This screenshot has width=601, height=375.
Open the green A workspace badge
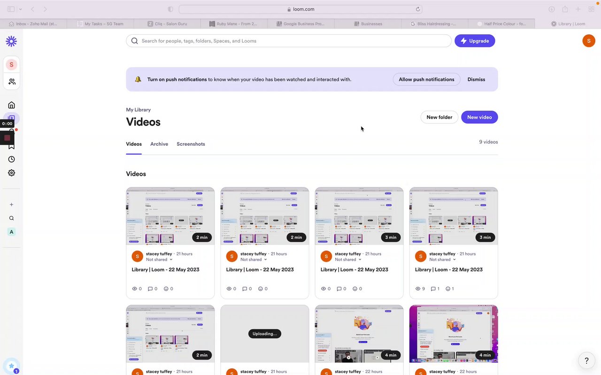[x=12, y=232]
